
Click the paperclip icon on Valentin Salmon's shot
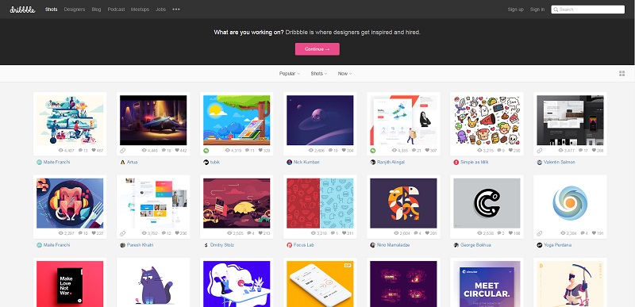click(x=540, y=151)
